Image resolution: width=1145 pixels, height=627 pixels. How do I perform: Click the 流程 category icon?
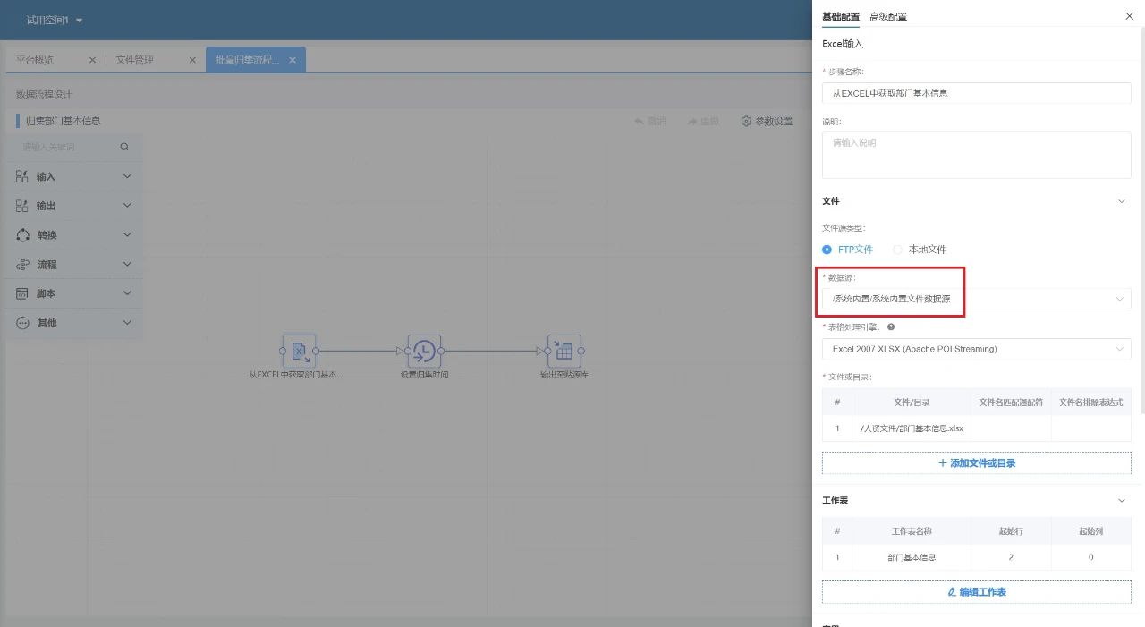(x=22, y=265)
